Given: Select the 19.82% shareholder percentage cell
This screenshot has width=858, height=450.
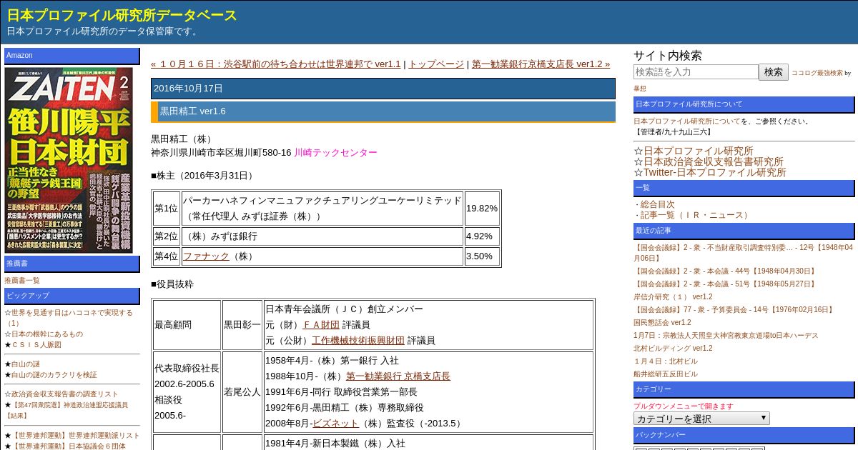Looking at the screenshot, I should pos(482,209).
